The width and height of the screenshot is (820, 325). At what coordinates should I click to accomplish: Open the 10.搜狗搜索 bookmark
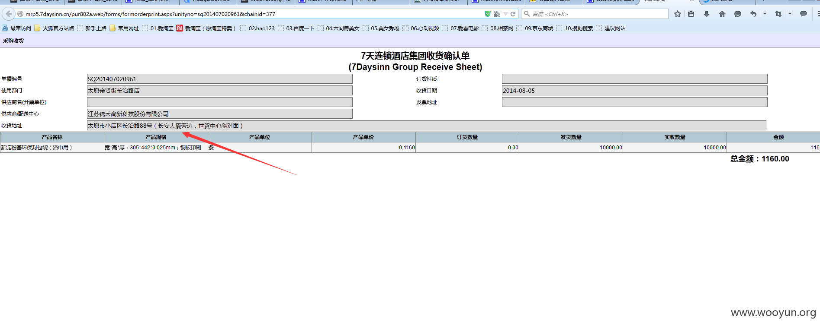[x=575, y=28]
